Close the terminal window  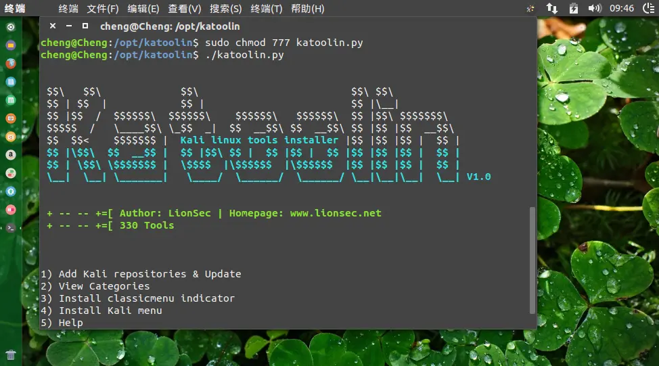click(53, 26)
